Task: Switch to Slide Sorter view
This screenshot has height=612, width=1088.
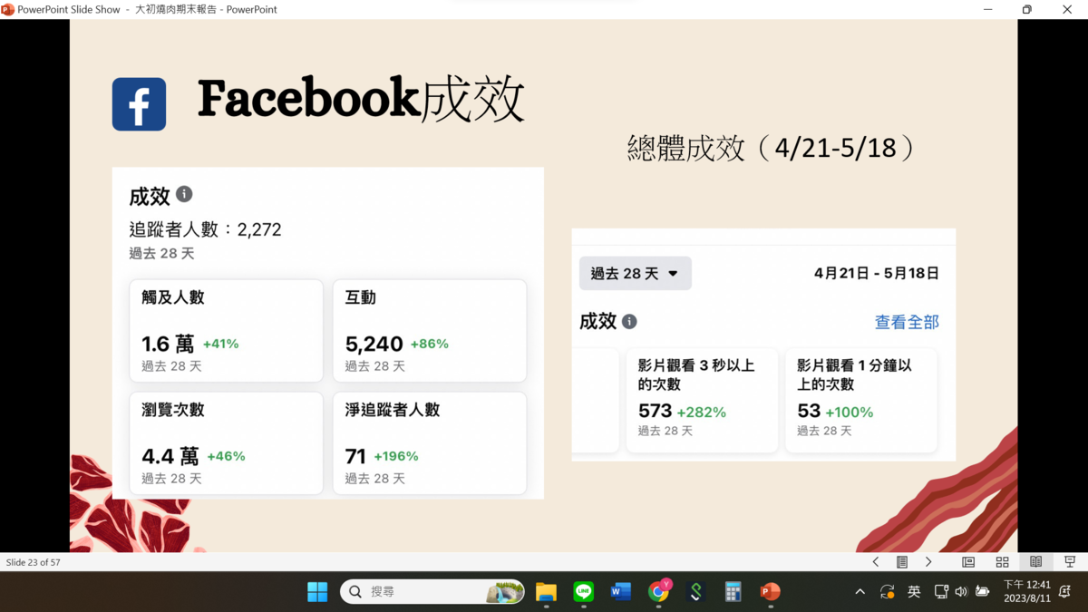Action: (x=1002, y=562)
